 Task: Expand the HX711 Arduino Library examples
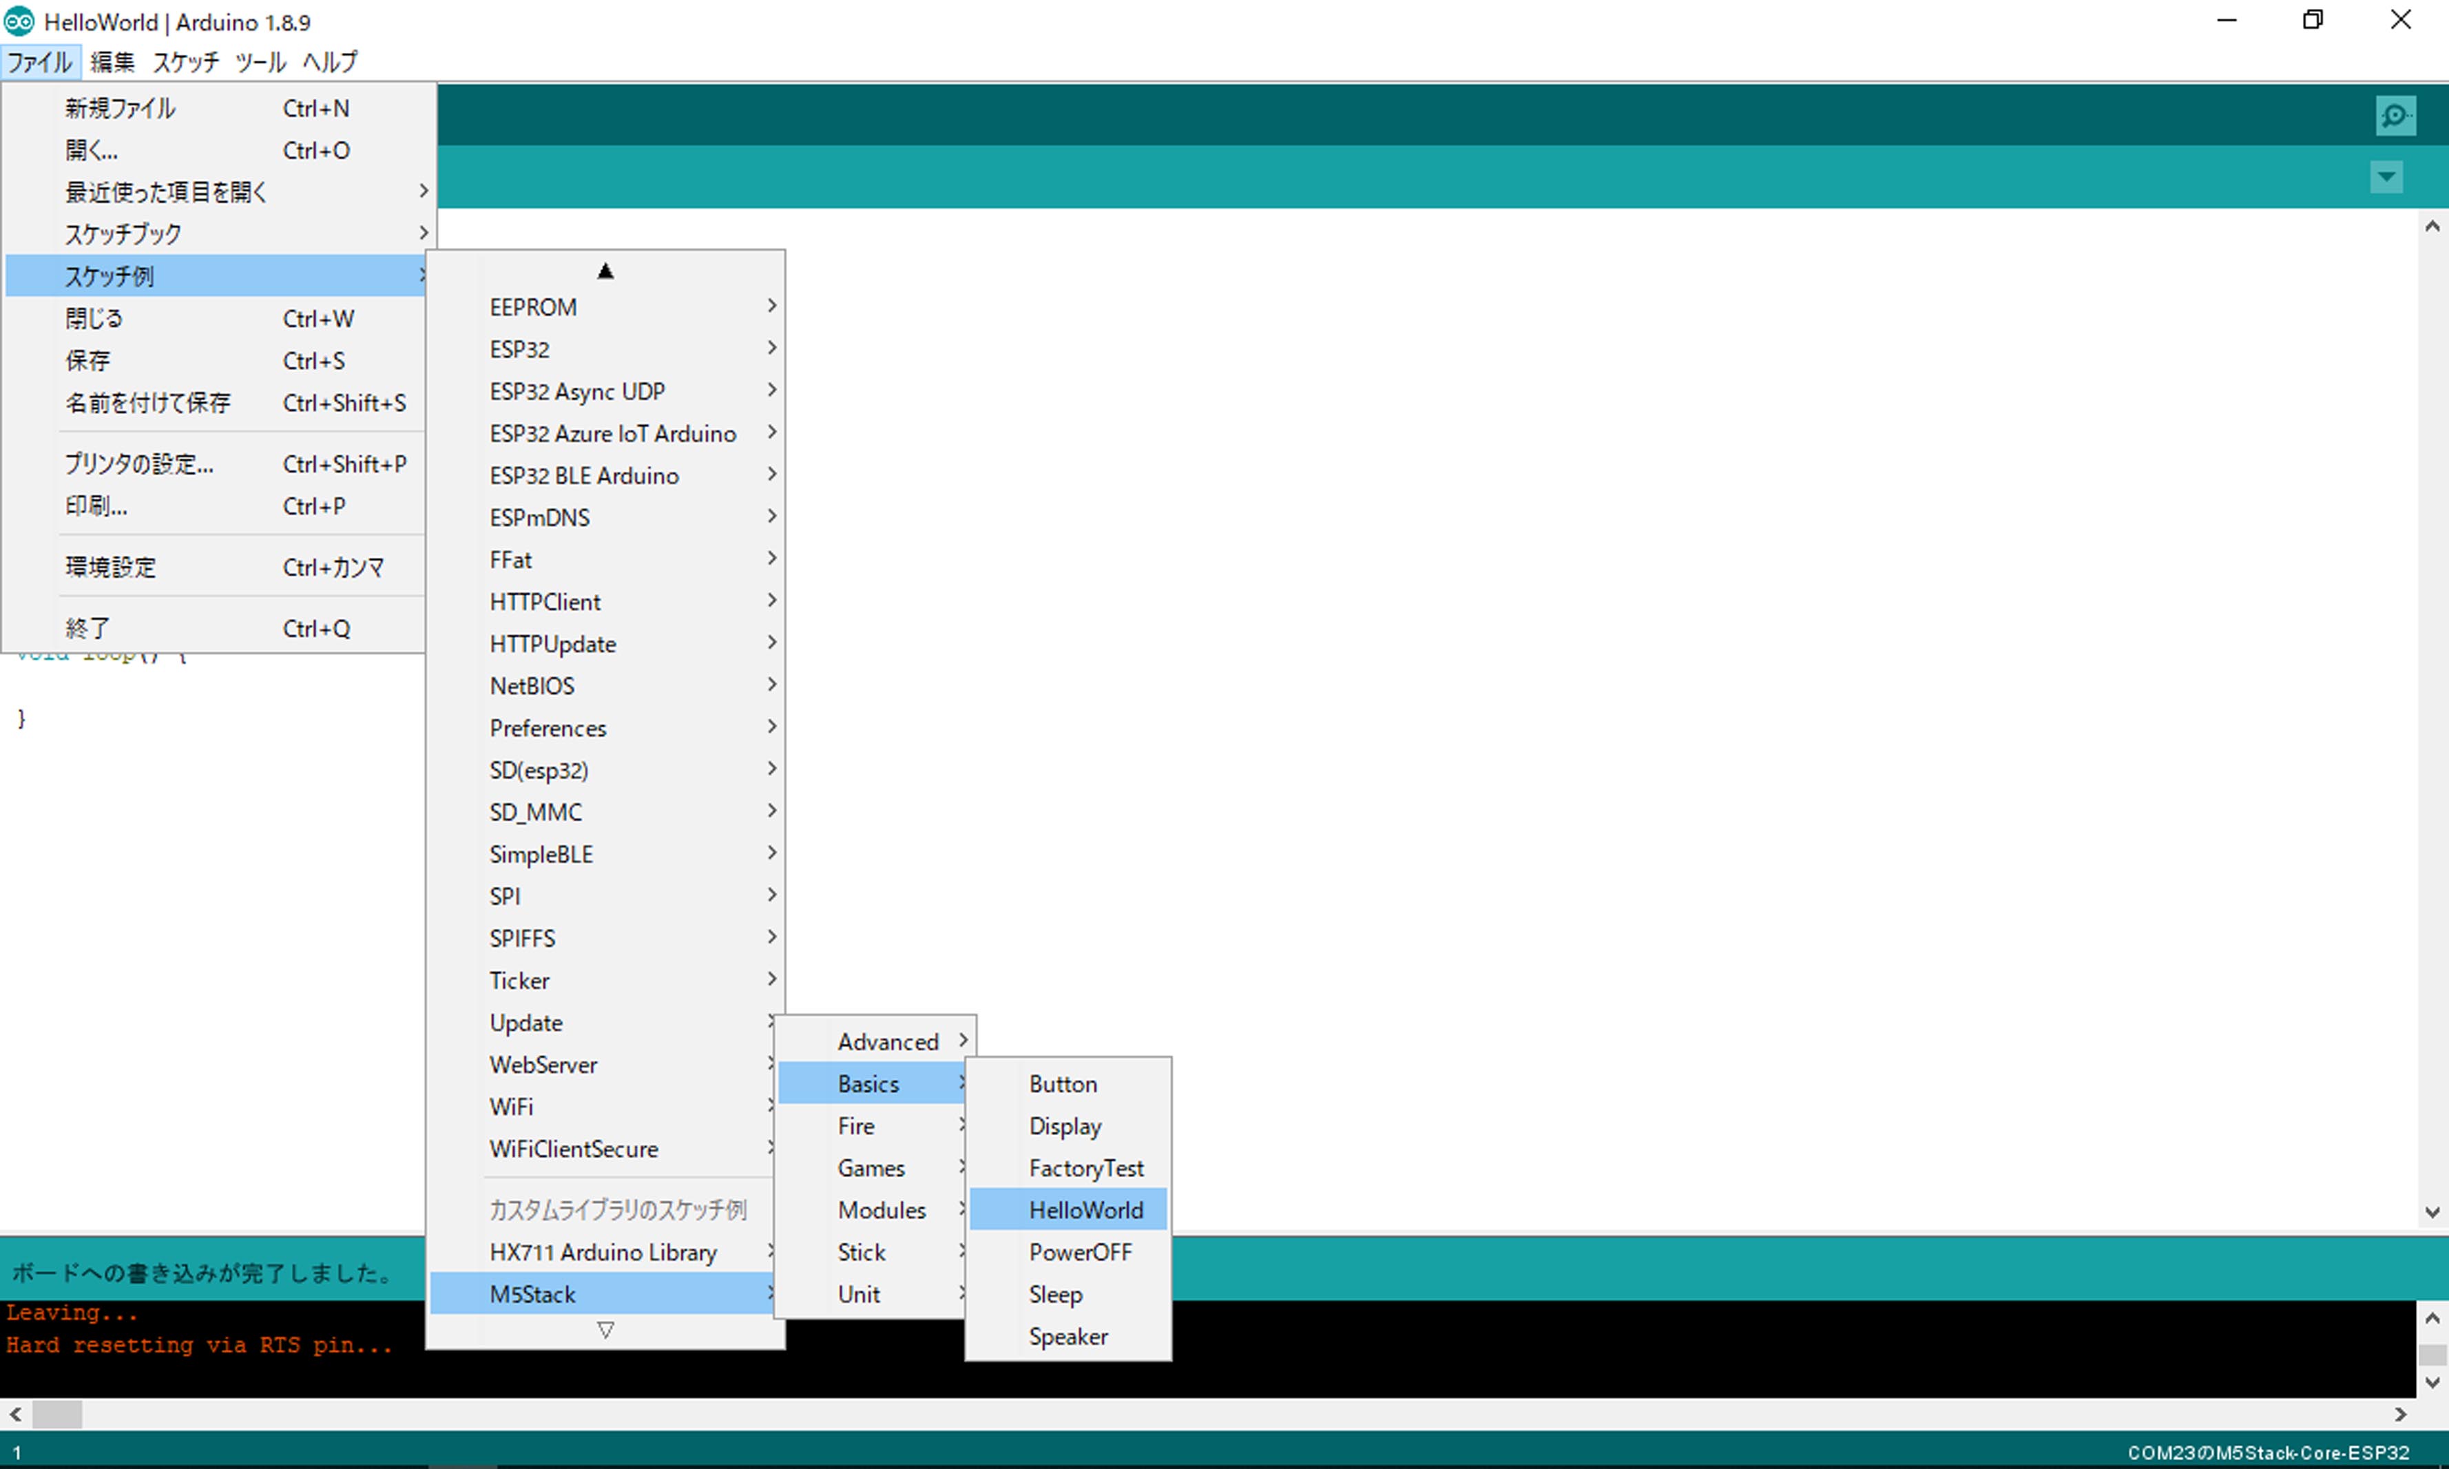click(603, 1252)
